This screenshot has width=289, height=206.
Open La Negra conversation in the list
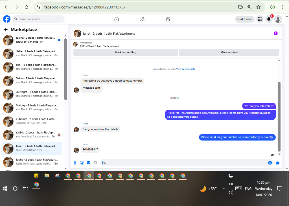coord(32,94)
